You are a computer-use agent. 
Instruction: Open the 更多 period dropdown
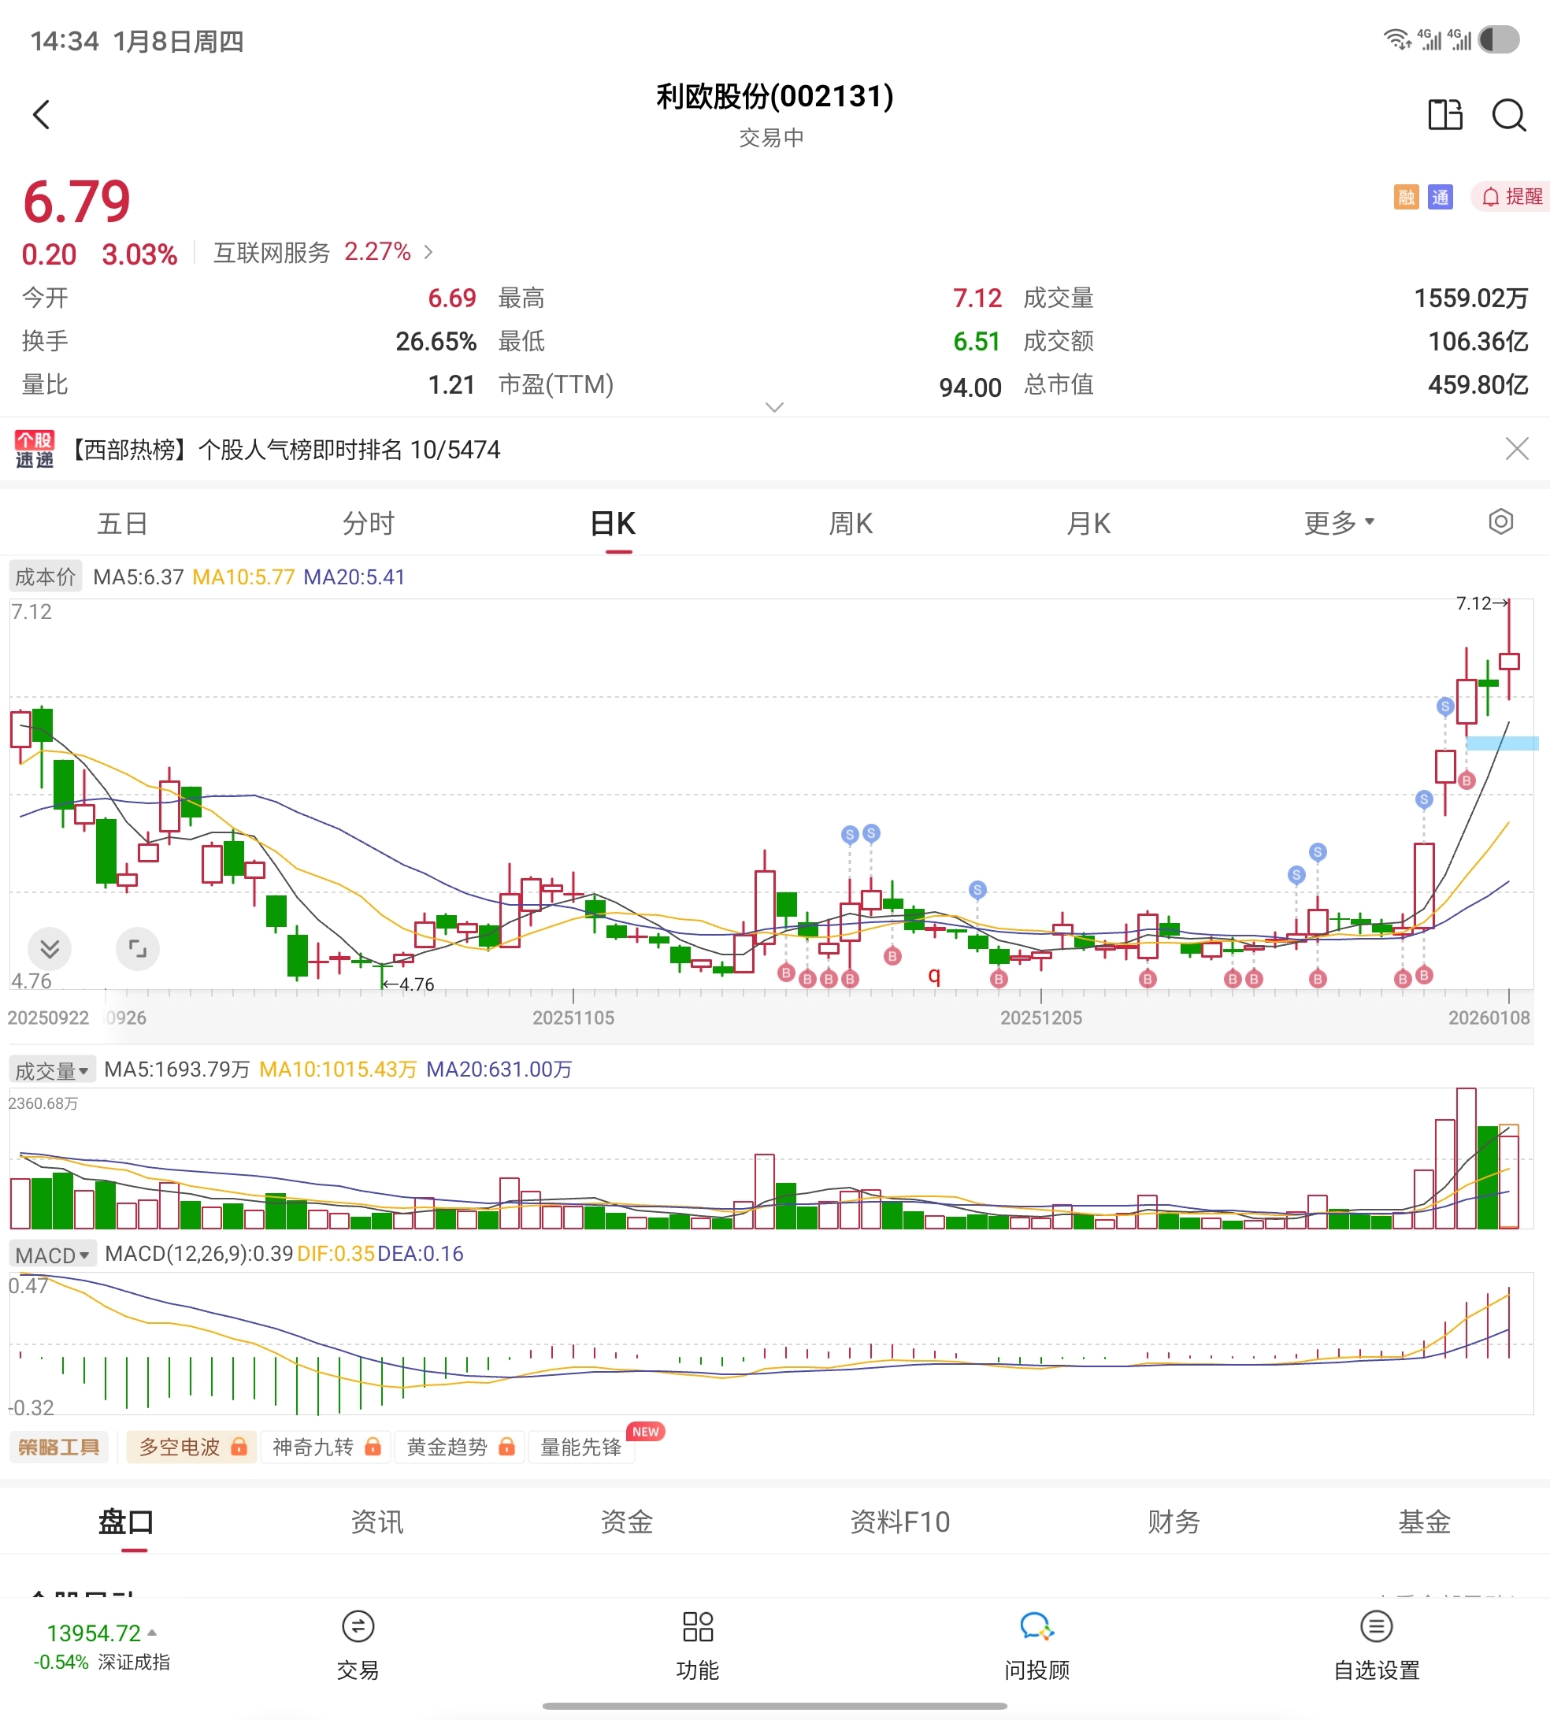[x=1339, y=523]
